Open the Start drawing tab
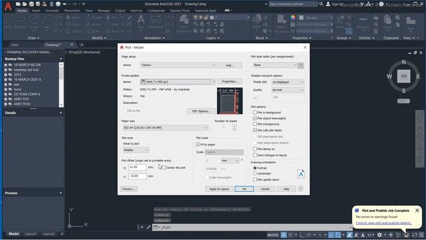Image resolution: width=426 pixels, height=240 pixels. [15, 45]
